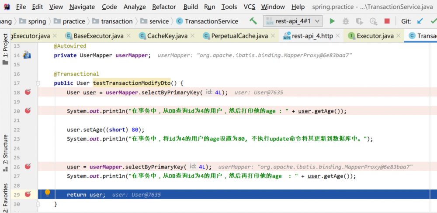
Task: Open the Edit menu
Action: tap(37, 7)
